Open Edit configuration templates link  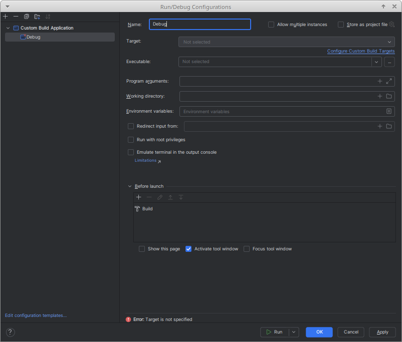click(x=36, y=315)
